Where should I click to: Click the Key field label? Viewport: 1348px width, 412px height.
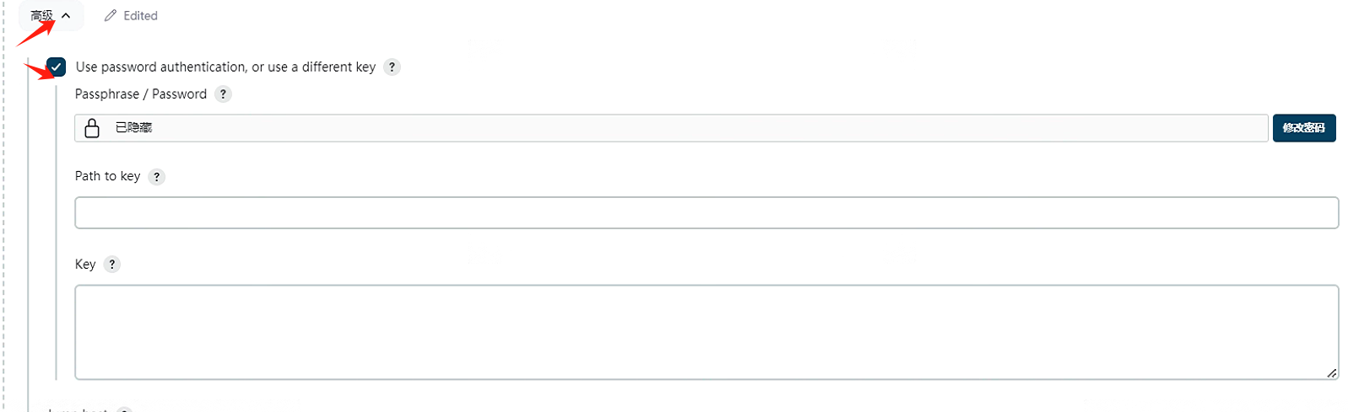[x=85, y=265]
